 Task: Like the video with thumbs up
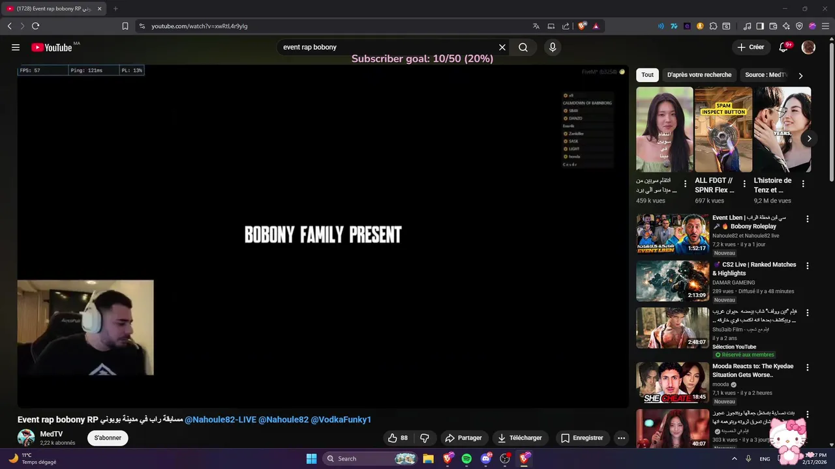pyautogui.click(x=397, y=438)
